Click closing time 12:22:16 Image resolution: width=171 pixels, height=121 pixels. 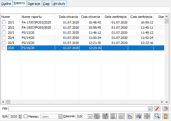click(147, 43)
